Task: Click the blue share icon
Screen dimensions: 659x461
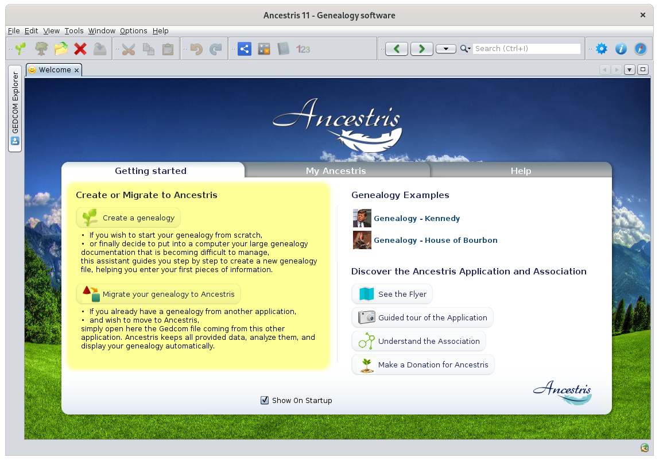Action: coord(245,49)
